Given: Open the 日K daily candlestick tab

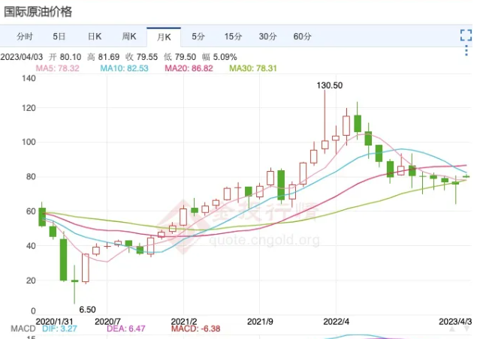Looking at the screenshot, I should (94, 36).
